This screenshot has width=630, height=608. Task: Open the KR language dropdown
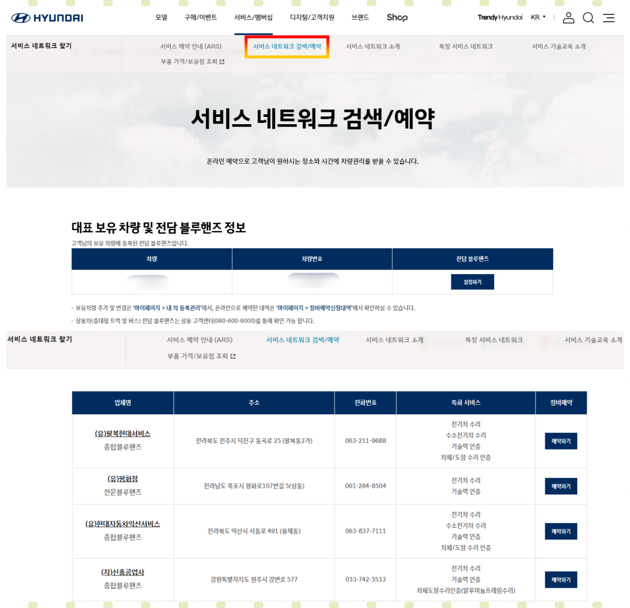538,17
